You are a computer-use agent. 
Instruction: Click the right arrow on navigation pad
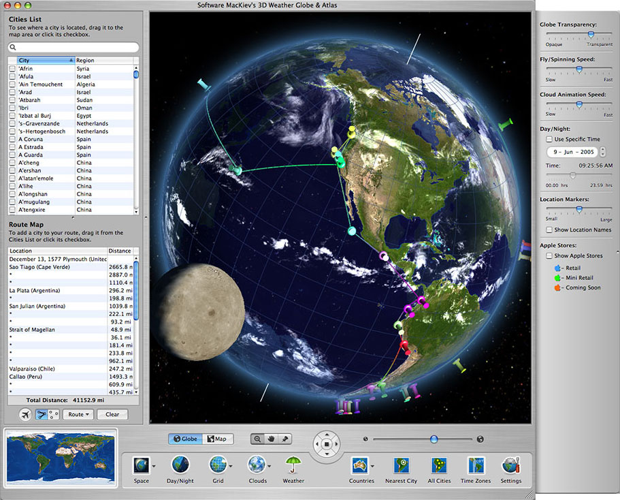coord(336,444)
